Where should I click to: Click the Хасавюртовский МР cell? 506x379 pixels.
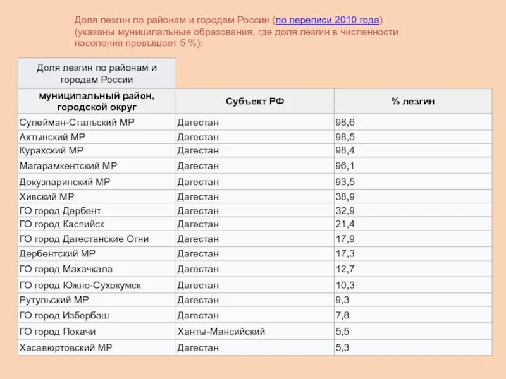pos(97,347)
